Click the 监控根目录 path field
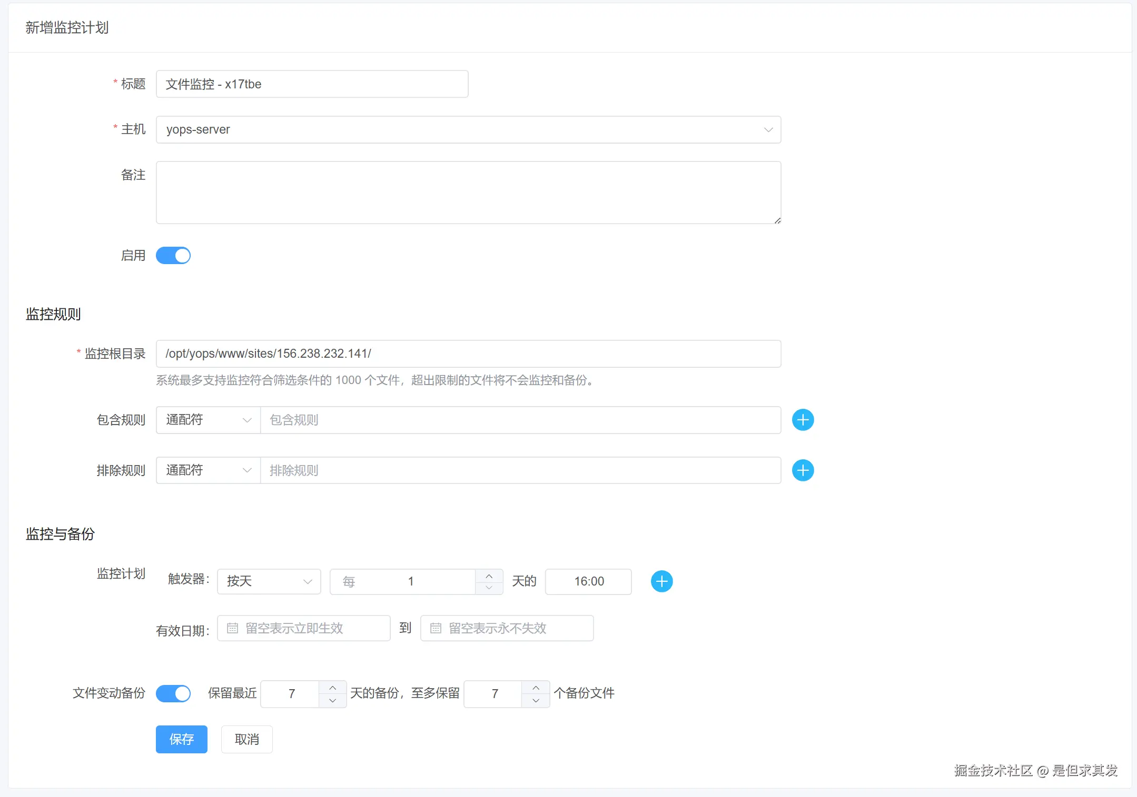Viewport: 1137px width, 797px height. tap(468, 354)
